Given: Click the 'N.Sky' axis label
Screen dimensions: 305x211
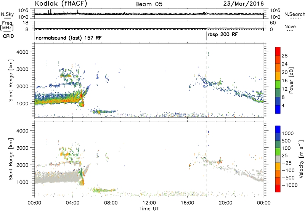Looking at the screenshot, I should click(x=7, y=14).
